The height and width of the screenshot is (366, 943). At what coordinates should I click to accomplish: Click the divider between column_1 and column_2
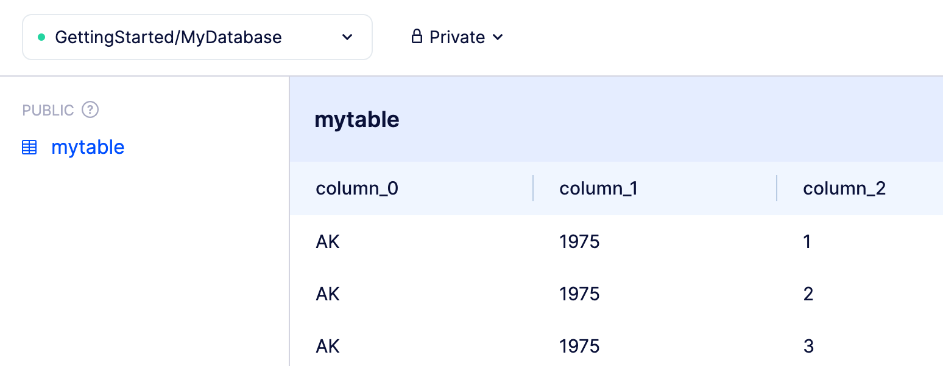[x=777, y=188]
